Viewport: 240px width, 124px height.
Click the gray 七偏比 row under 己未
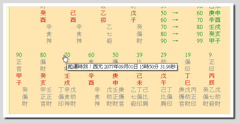pos(139,97)
